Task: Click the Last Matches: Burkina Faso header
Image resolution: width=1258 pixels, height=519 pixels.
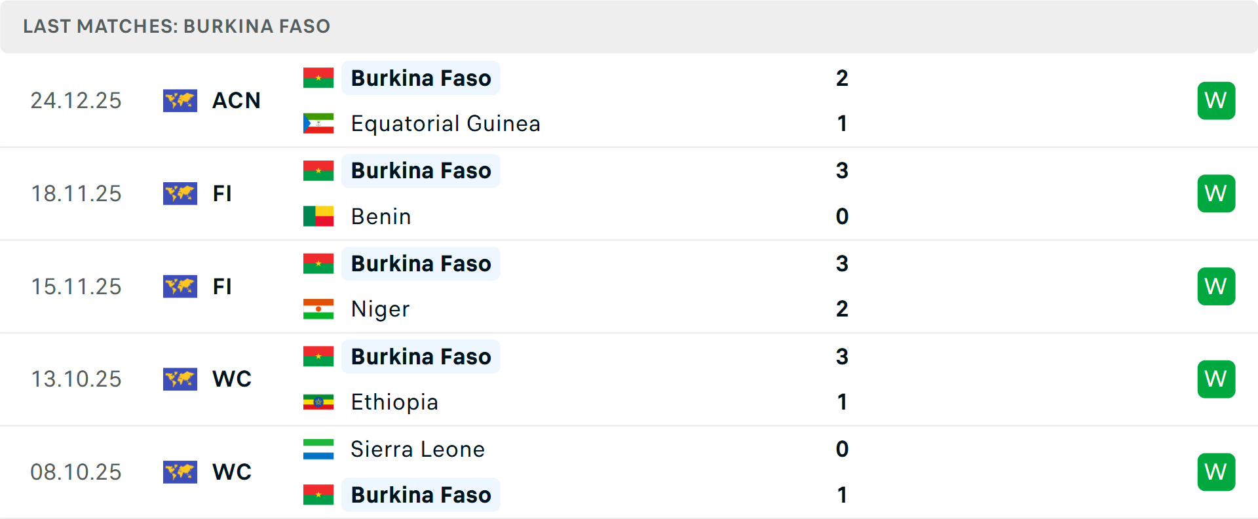Action: 176,26
